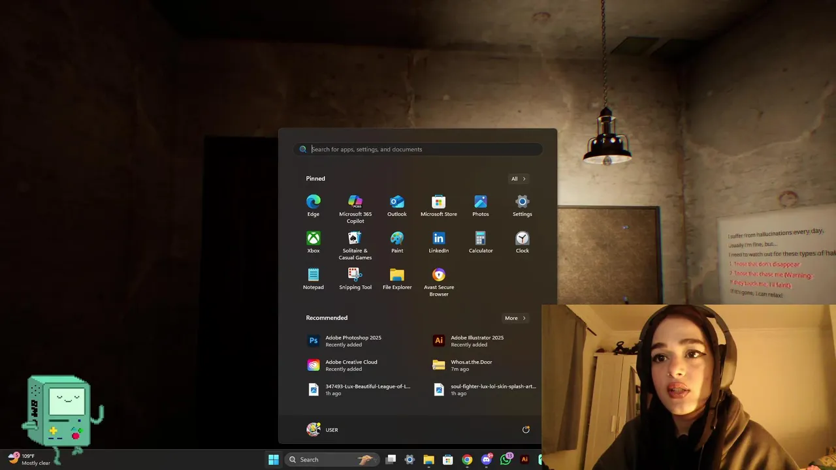Open the Clock app

pyautogui.click(x=522, y=242)
